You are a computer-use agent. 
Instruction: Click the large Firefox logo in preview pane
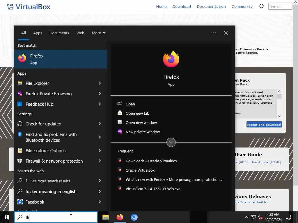171,59
